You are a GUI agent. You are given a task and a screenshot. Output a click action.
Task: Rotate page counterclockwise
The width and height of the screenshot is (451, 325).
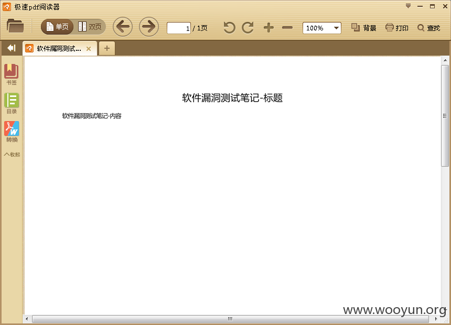coord(229,28)
